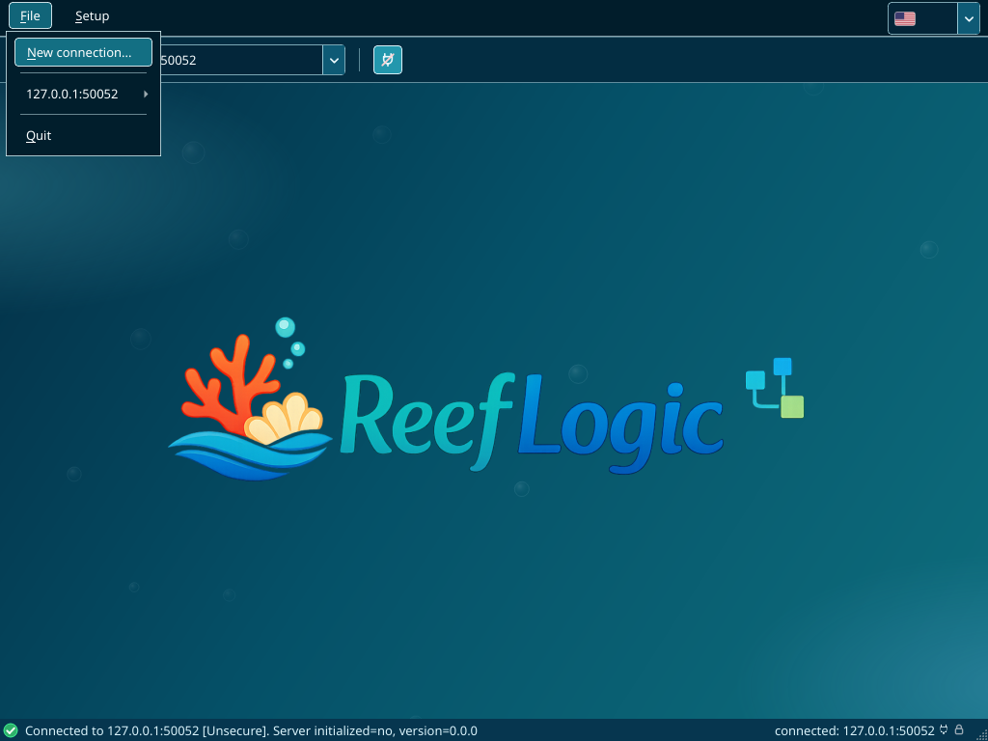988x741 pixels.
Task: Choose New connection... from File menu
Action: 83,52
